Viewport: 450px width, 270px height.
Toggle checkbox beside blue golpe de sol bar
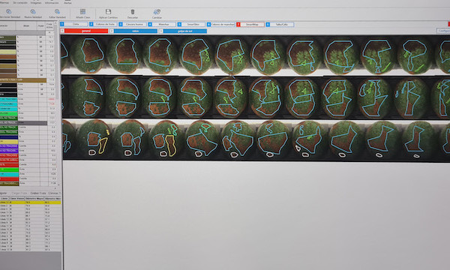pyautogui.click(x=161, y=31)
